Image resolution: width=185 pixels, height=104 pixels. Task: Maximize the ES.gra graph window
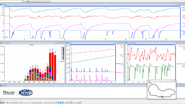click(119, 43)
